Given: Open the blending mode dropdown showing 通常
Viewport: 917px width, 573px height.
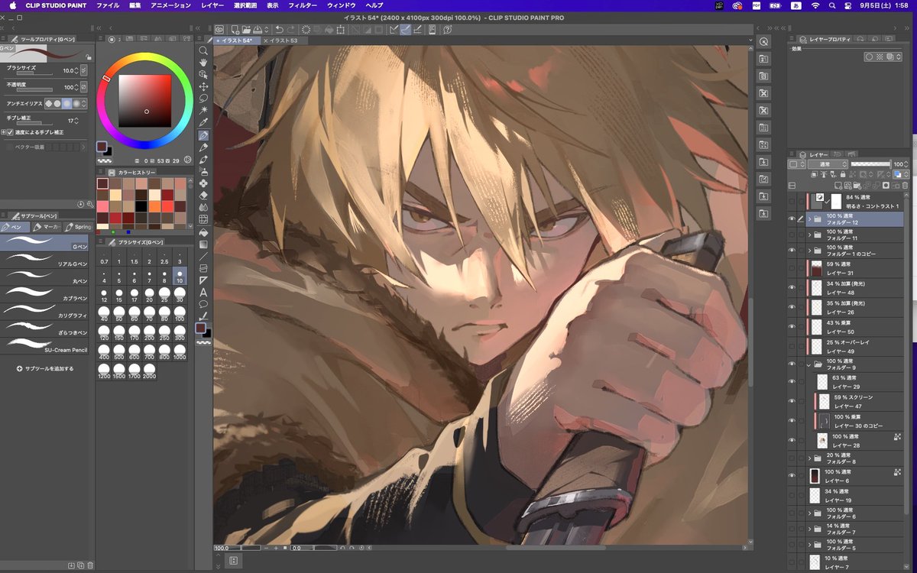Looking at the screenshot, I should point(828,164).
